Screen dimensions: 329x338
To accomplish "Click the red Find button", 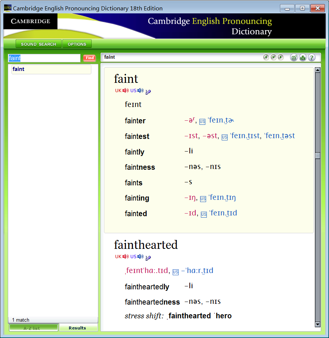I will pyautogui.click(x=89, y=58).
